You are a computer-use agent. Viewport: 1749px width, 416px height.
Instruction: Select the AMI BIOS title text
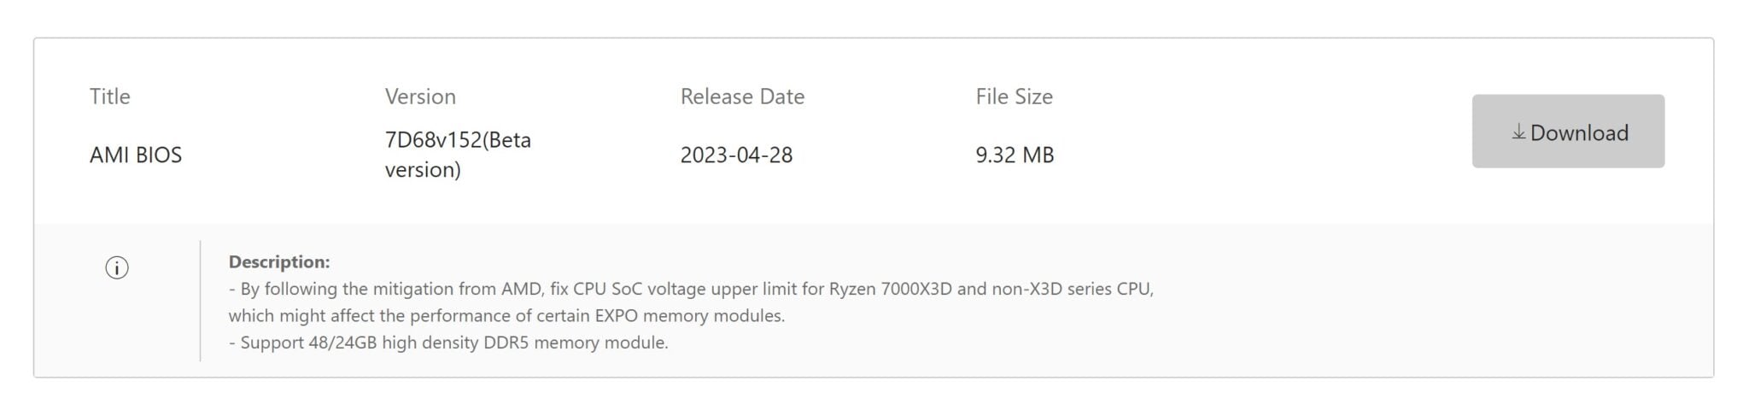click(x=136, y=155)
